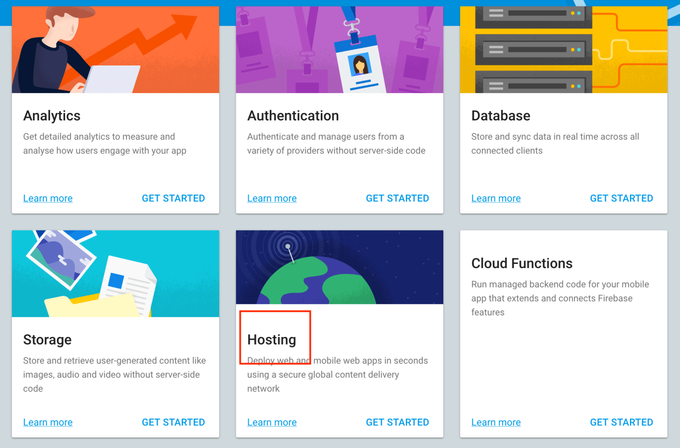Open Learn more link under Authentication
Image resolution: width=680 pixels, height=448 pixels.
[x=272, y=198]
